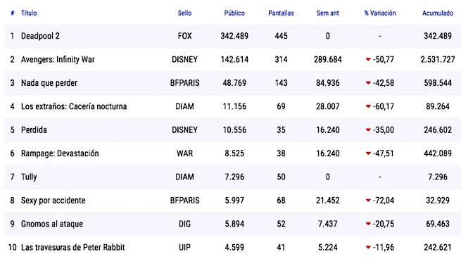
Task: Click the red arrow next to -11,96
Action: 368,248
